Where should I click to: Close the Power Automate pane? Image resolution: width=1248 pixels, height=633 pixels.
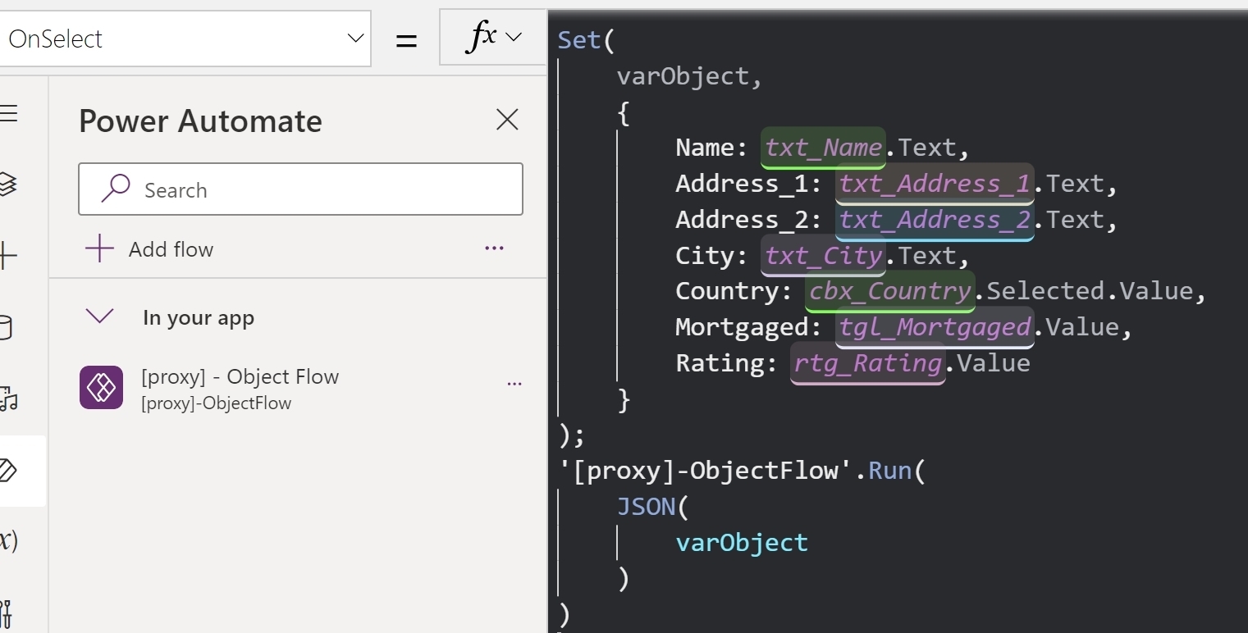(507, 120)
